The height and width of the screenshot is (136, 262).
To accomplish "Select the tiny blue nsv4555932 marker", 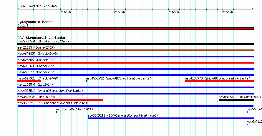I will click(87, 81).
